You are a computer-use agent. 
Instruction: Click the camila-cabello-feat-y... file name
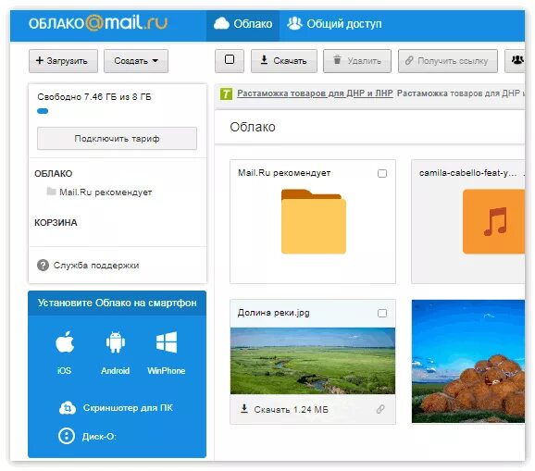coord(467,173)
